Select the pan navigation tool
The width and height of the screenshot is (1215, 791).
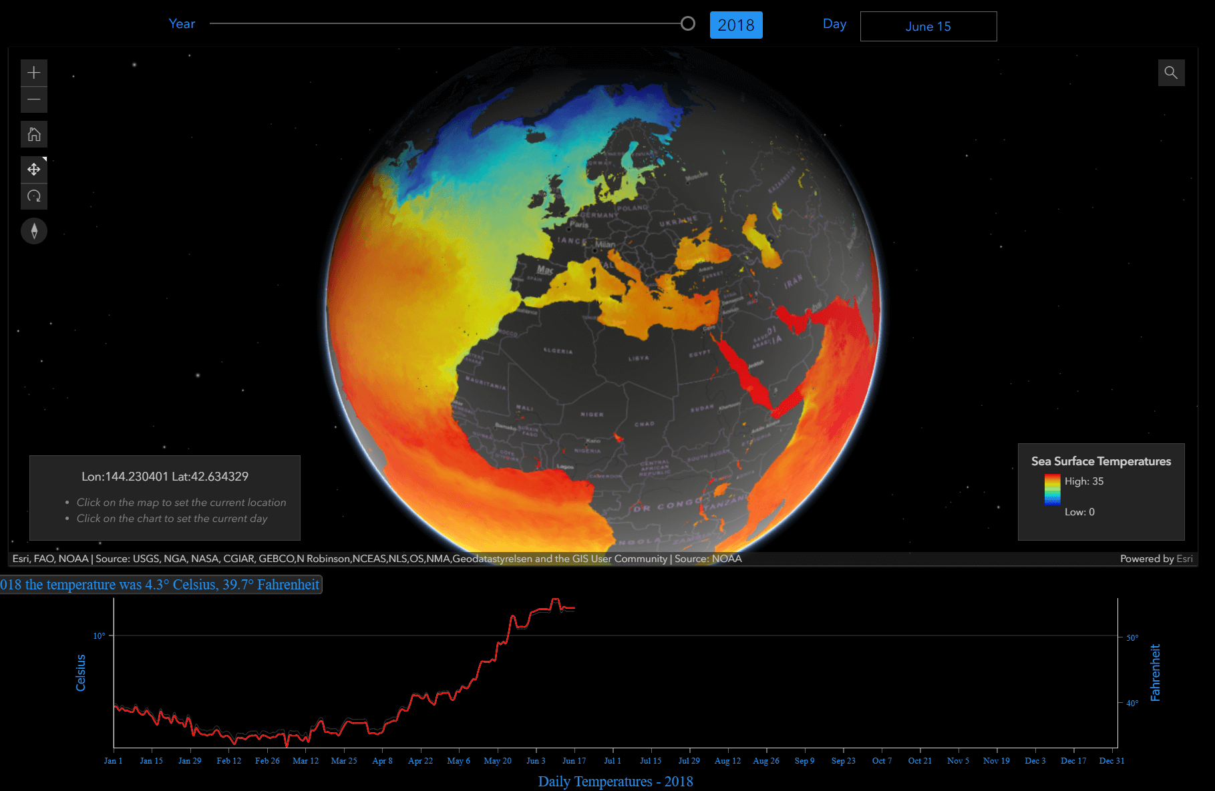(x=34, y=170)
